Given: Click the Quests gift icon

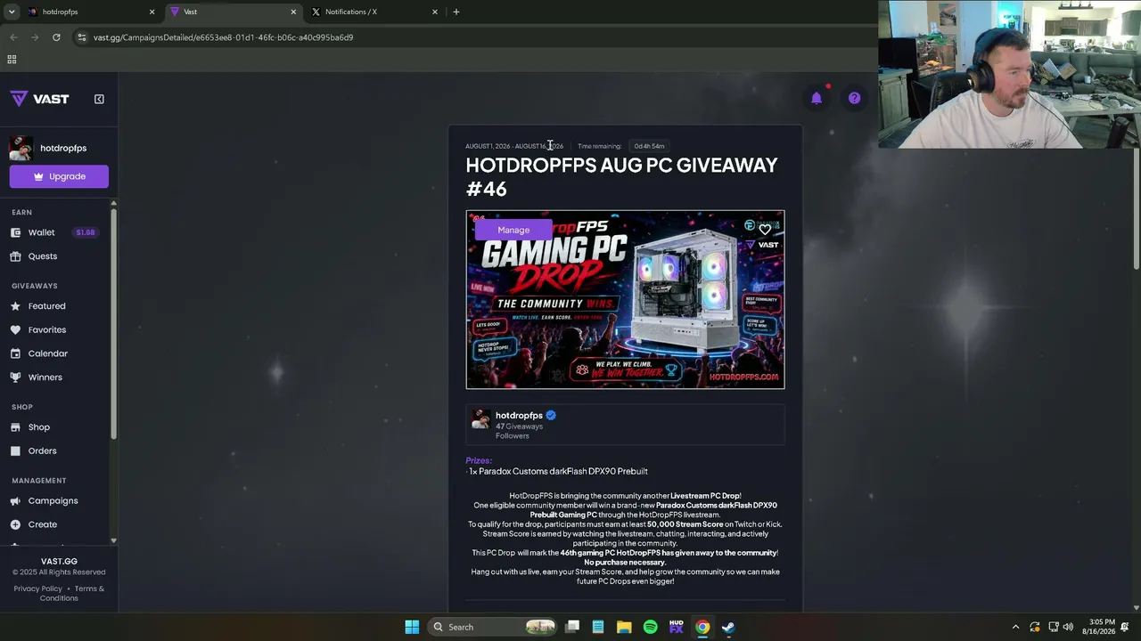Looking at the screenshot, I should pyautogui.click(x=15, y=256).
